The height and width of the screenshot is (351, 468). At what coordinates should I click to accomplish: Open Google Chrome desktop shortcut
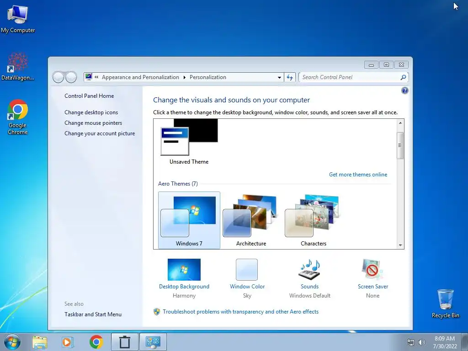click(x=18, y=117)
